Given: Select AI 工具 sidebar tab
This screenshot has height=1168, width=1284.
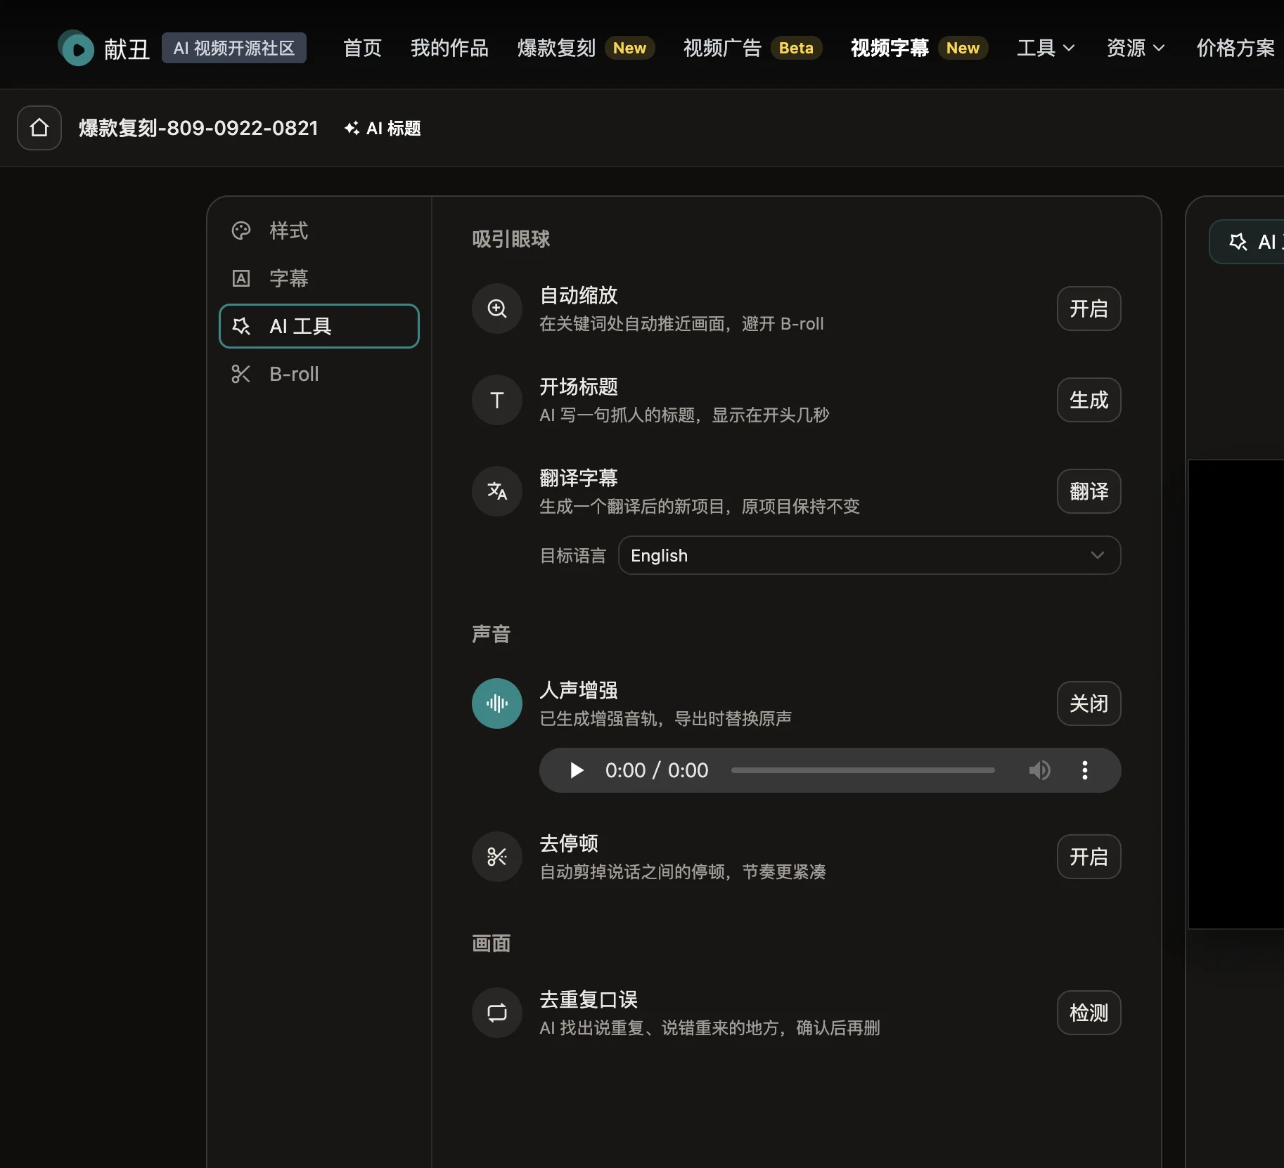Looking at the screenshot, I should click(319, 326).
